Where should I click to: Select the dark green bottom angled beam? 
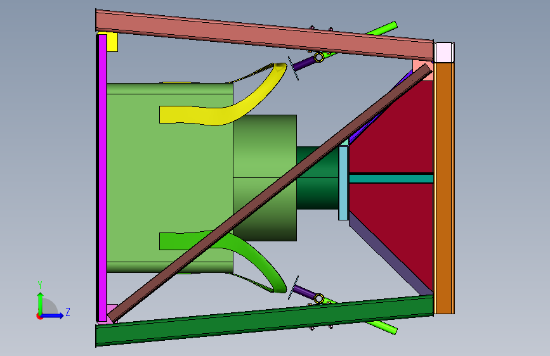[265, 321]
